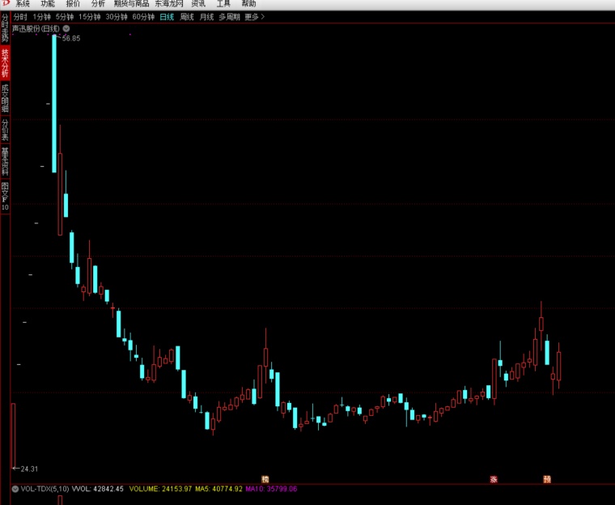615x505 pixels.
Task: Select the 周线 period tab
Action: pyautogui.click(x=187, y=17)
